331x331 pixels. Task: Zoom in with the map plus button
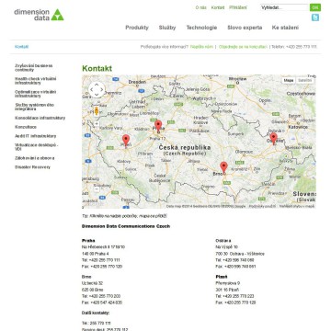[x=97, y=124]
